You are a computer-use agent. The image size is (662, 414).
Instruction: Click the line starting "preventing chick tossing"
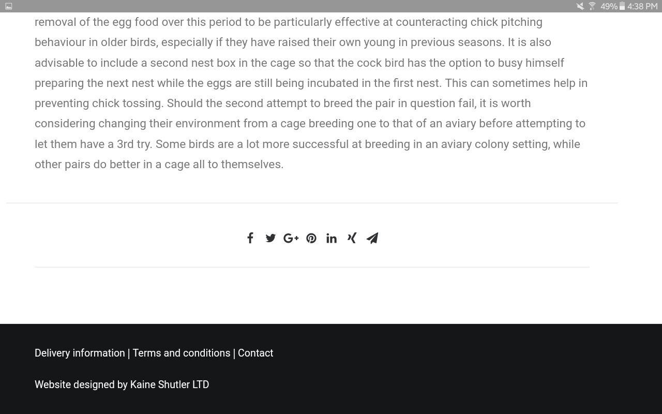pyautogui.click(x=282, y=103)
